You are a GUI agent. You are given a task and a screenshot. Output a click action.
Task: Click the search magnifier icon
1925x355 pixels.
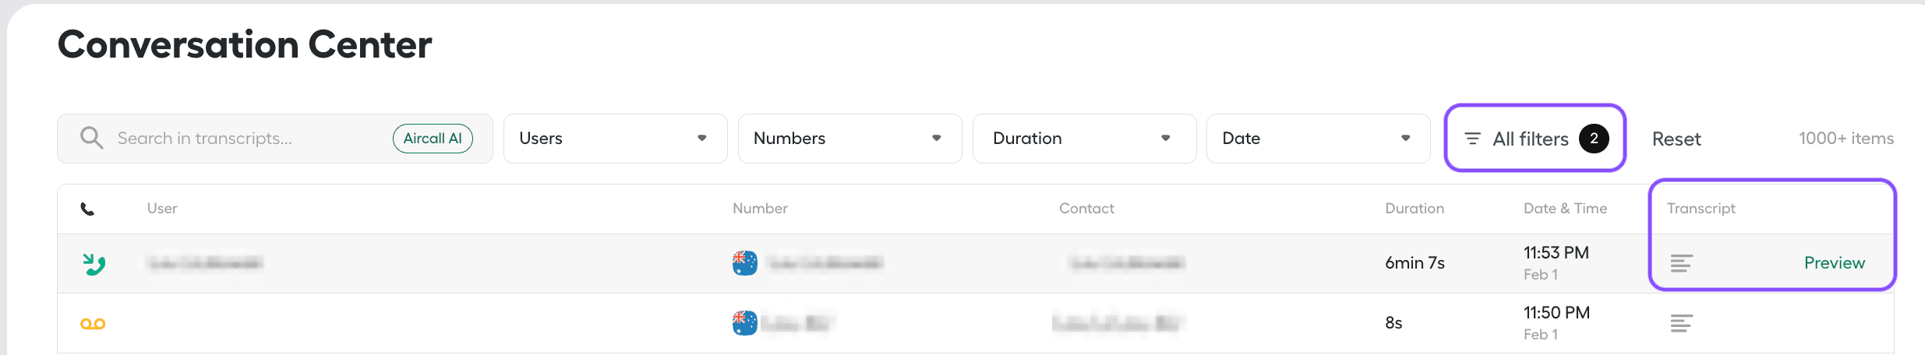click(92, 138)
